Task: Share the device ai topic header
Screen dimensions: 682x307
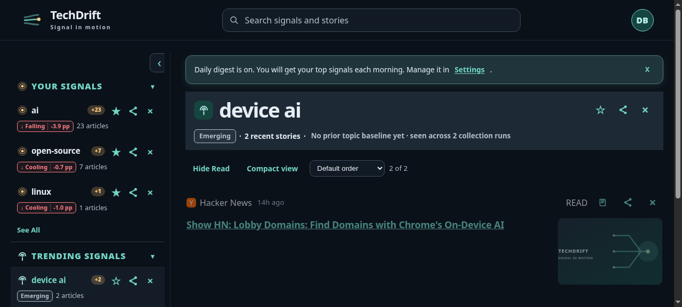Action: [x=623, y=110]
